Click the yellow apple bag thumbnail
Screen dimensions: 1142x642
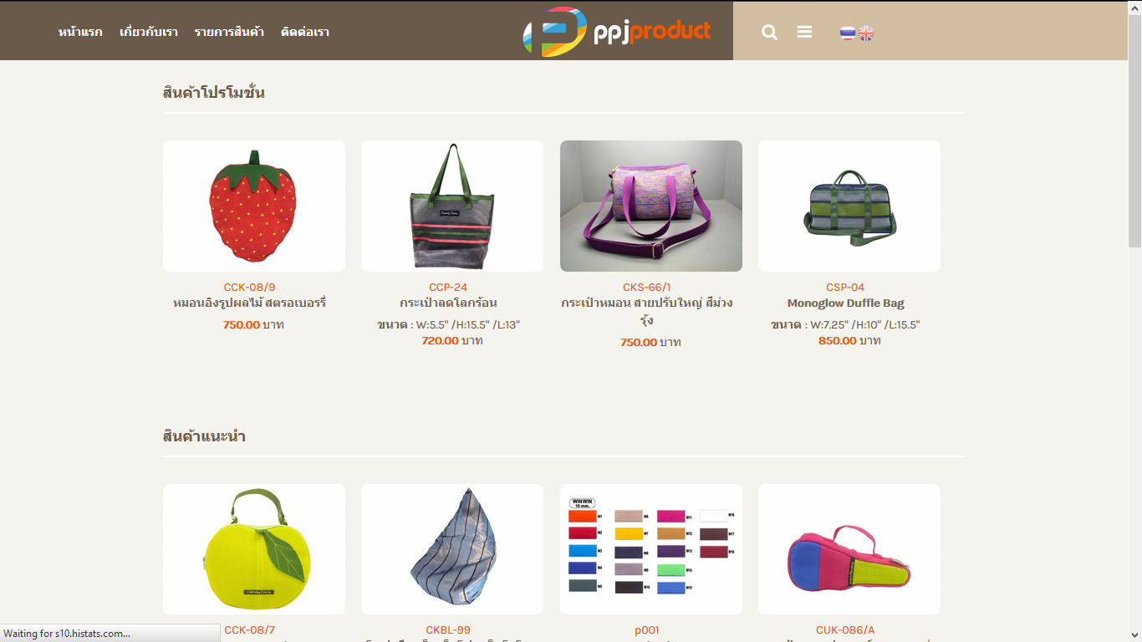(254, 549)
